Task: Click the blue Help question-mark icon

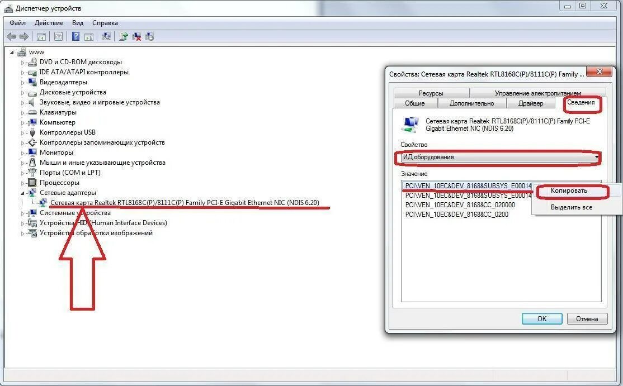Action: [x=75, y=37]
